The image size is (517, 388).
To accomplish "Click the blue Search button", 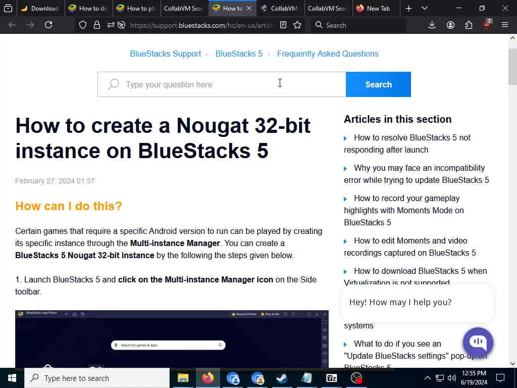I will pyautogui.click(x=378, y=84).
